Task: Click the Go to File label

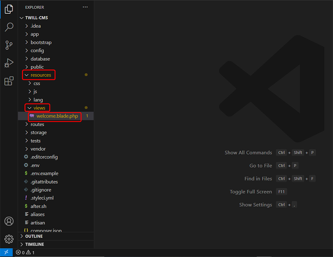Action: [261, 166]
